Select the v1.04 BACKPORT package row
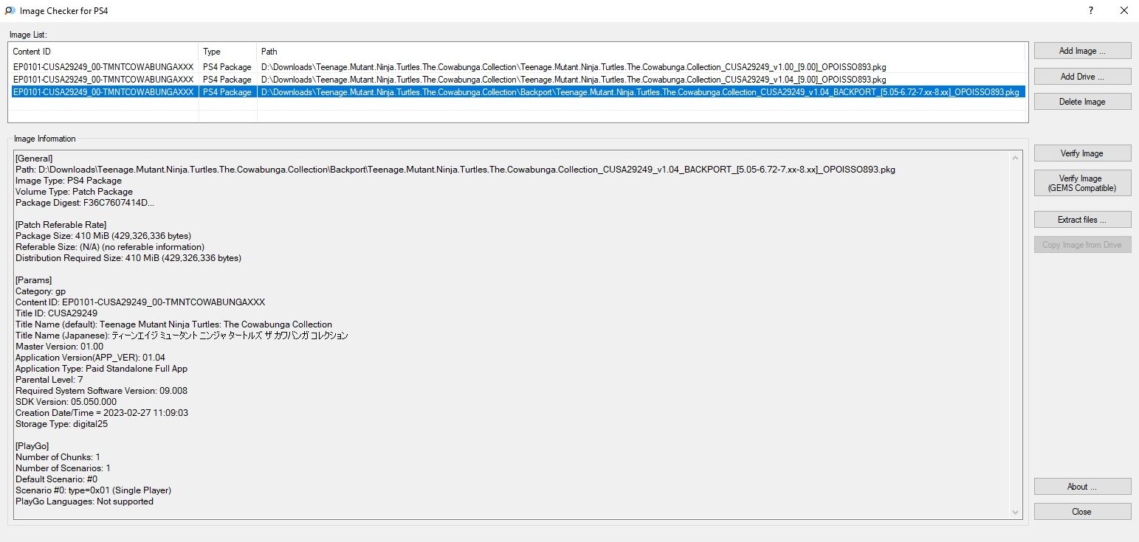 517,92
